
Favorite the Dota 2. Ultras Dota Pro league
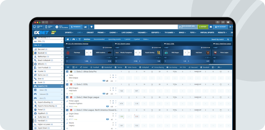point(75,72)
